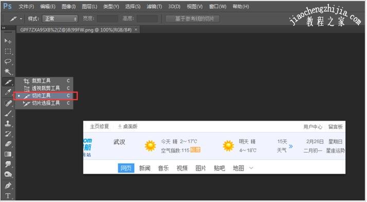The image size is (367, 202).
Task: Select the Brush tool
Action: (8, 113)
